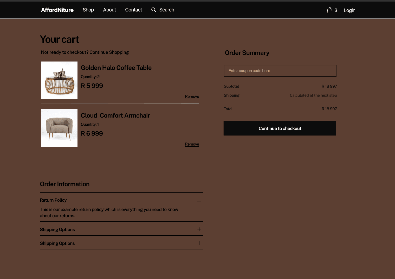Focus the coupon code input field
The height and width of the screenshot is (279, 395).
280,71
